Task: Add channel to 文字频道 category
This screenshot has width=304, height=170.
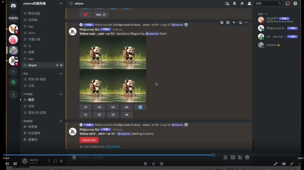Action: click(61, 94)
